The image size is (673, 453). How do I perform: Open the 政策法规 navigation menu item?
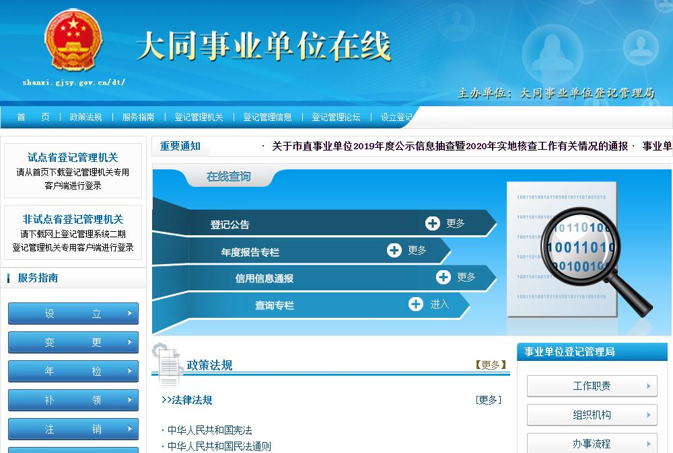coord(86,117)
